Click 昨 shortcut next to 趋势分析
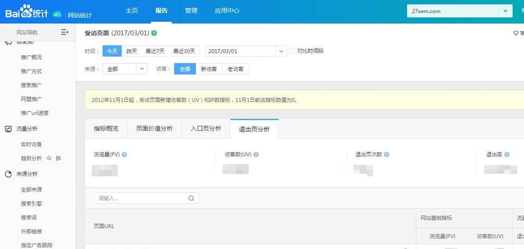This screenshot has height=249, width=524. click(x=59, y=158)
